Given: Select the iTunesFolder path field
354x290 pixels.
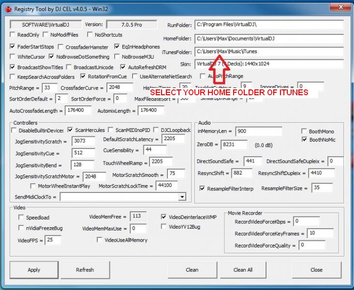Looking at the screenshot, I should coord(269,52).
